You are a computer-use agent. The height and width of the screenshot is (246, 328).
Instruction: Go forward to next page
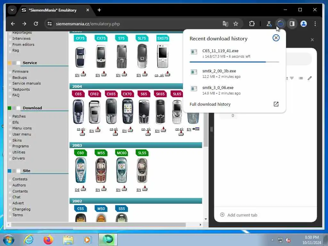coord(24,24)
